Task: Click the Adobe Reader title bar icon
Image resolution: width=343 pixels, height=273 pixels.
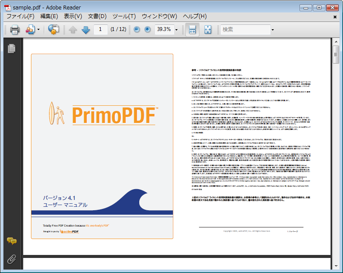Action: (7, 7)
